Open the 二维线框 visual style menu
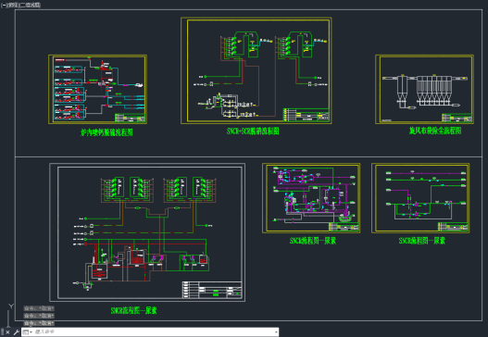Image resolution: width=488 pixels, height=337 pixels. click(31, 5)
